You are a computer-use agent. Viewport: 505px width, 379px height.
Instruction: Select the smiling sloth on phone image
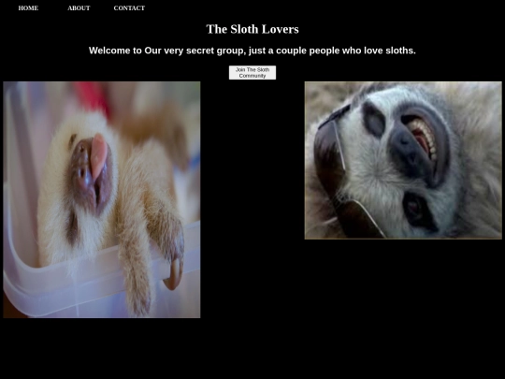coord(403,160)
